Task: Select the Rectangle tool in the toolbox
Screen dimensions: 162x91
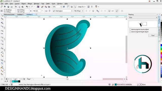Action: 2,37
